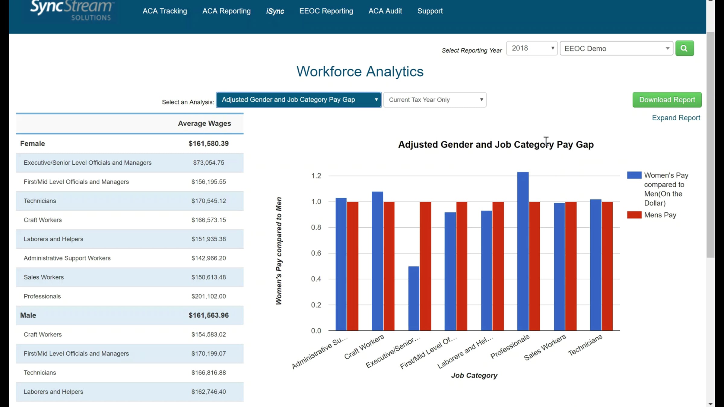724x407 pixels.
Task: Open the ACA Reporting menu
Action: (x=226, y=11)
